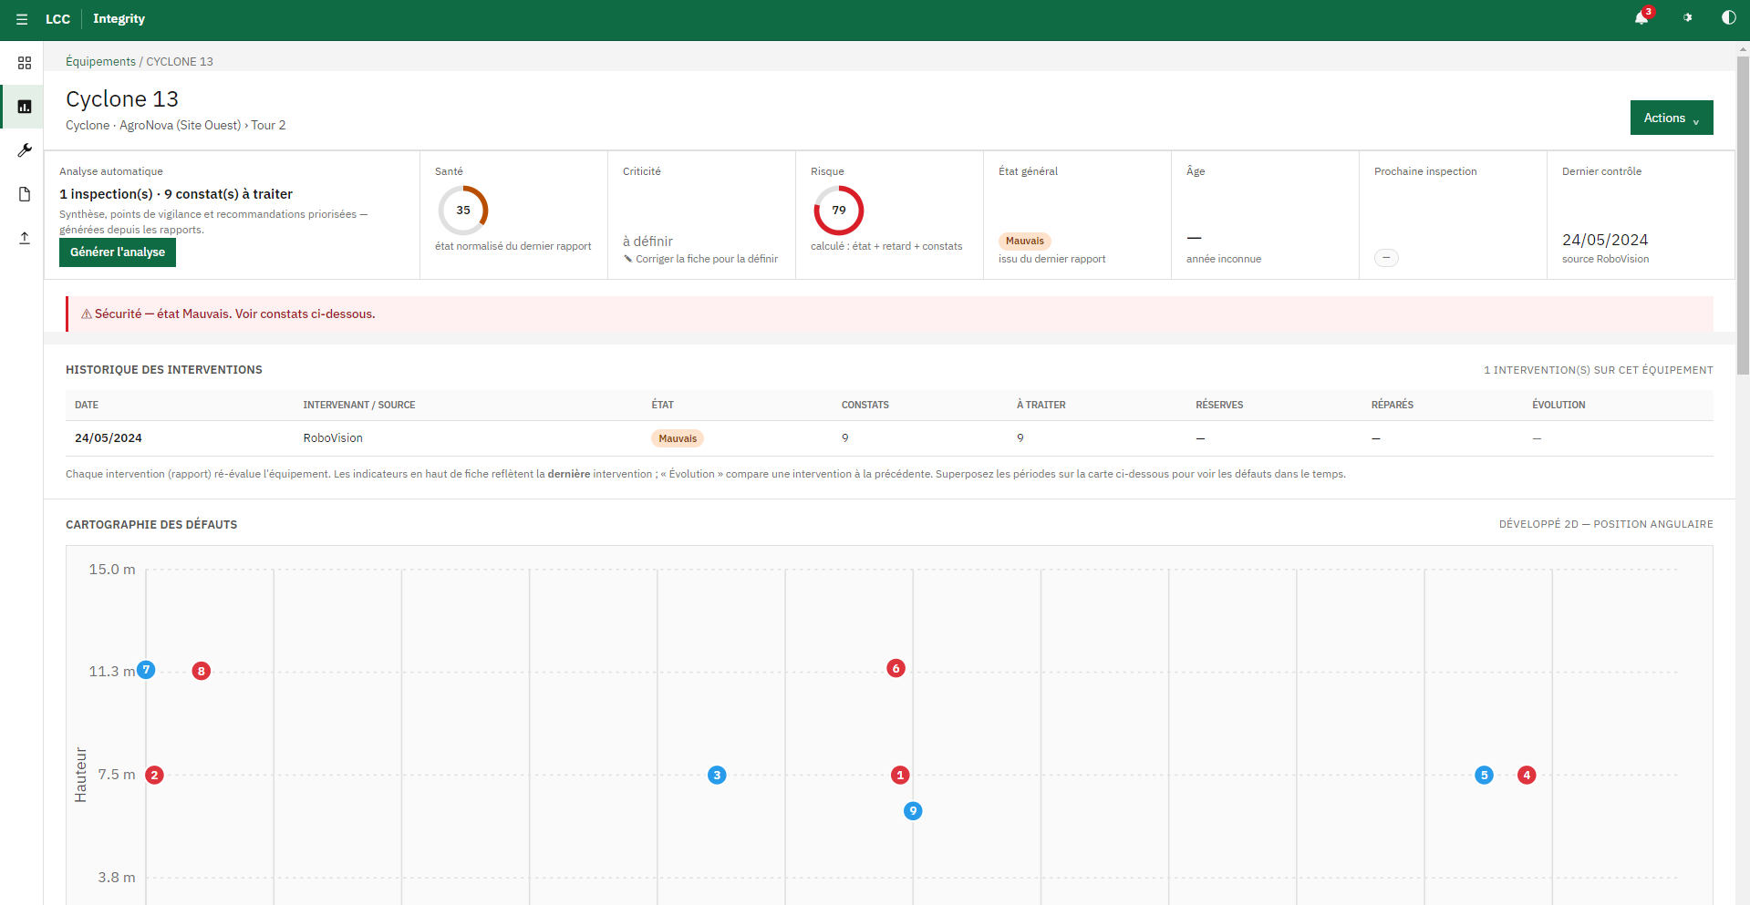Select blue defect marker 3
Image resolution: width=1750 pixels, height=905 pixels.
tap(717, 776)
